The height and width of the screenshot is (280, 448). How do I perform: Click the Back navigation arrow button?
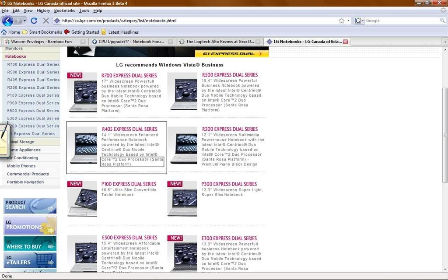pos(7,21)
